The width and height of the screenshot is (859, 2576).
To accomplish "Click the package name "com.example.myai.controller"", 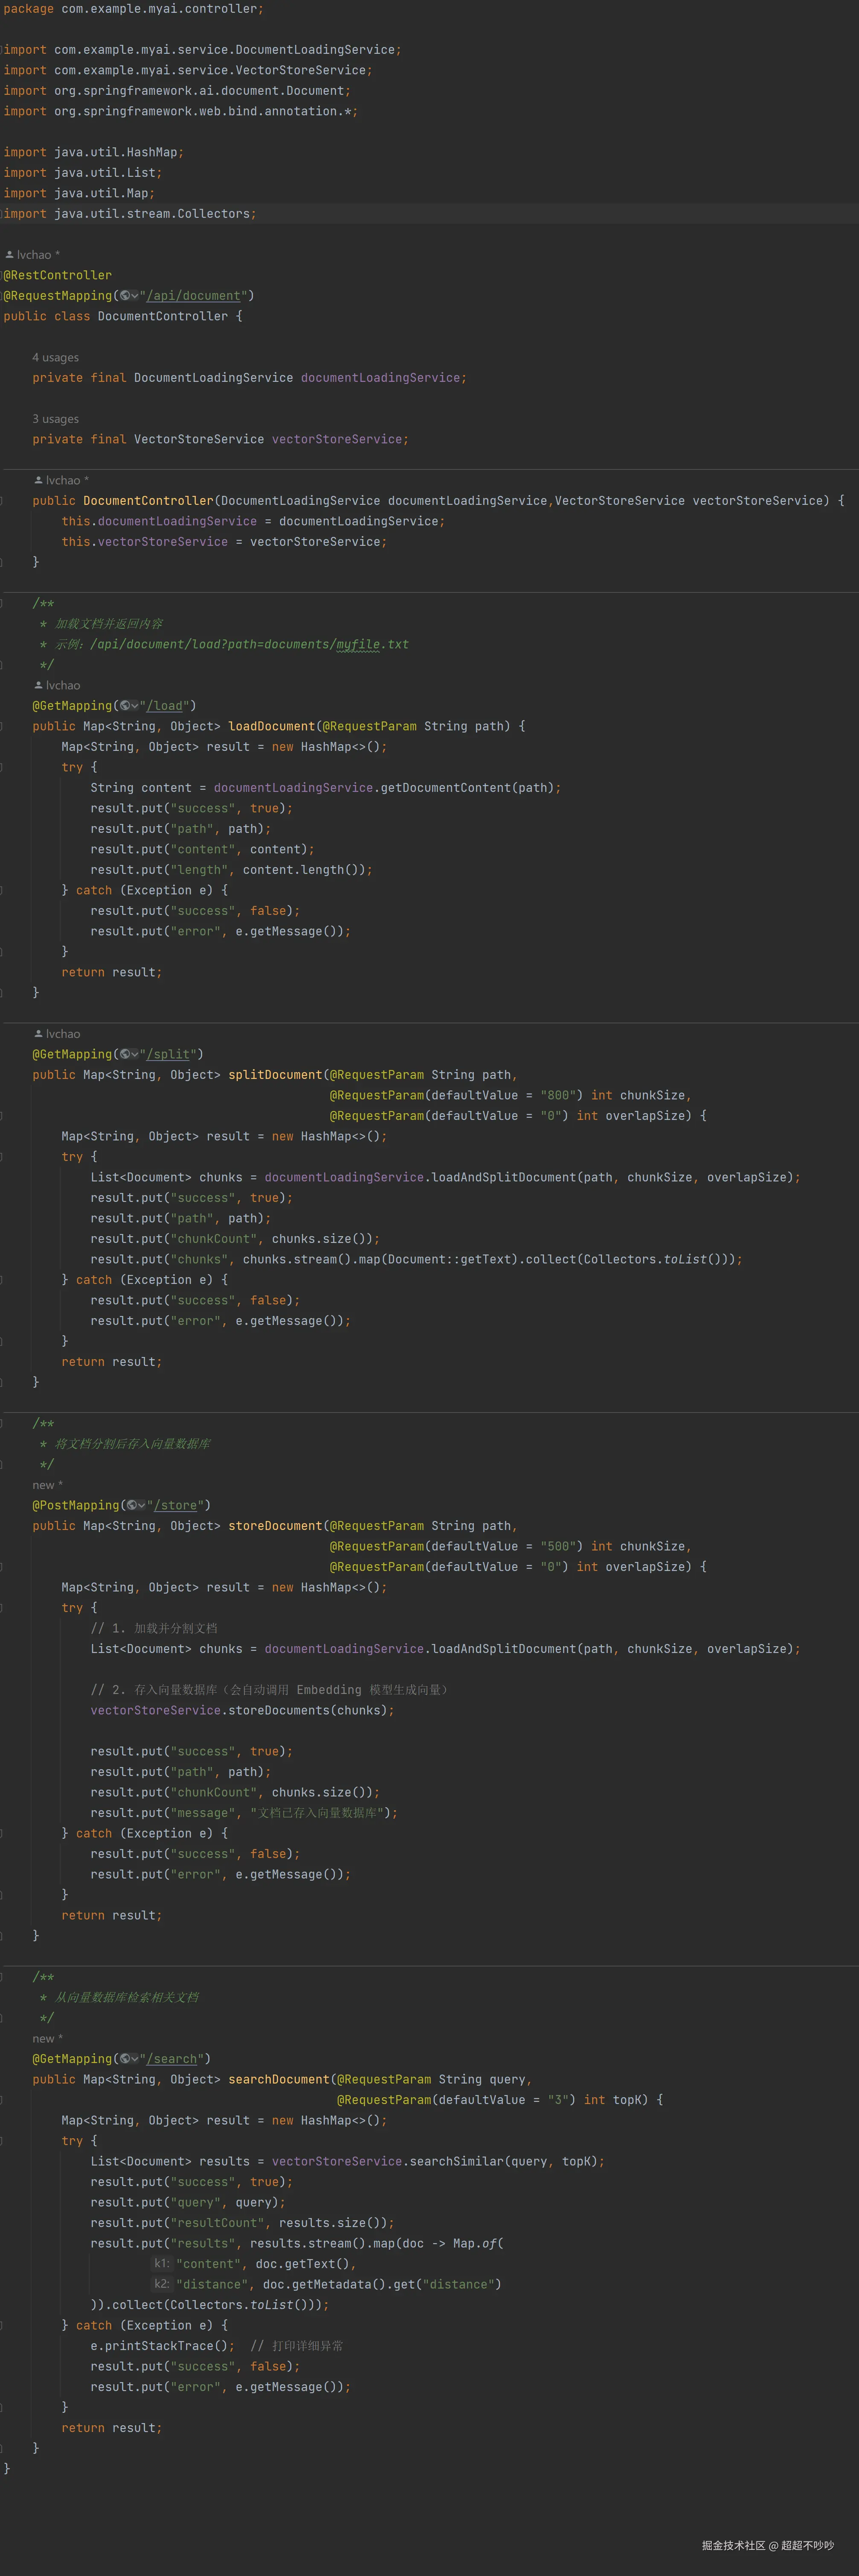I will 159,9.
